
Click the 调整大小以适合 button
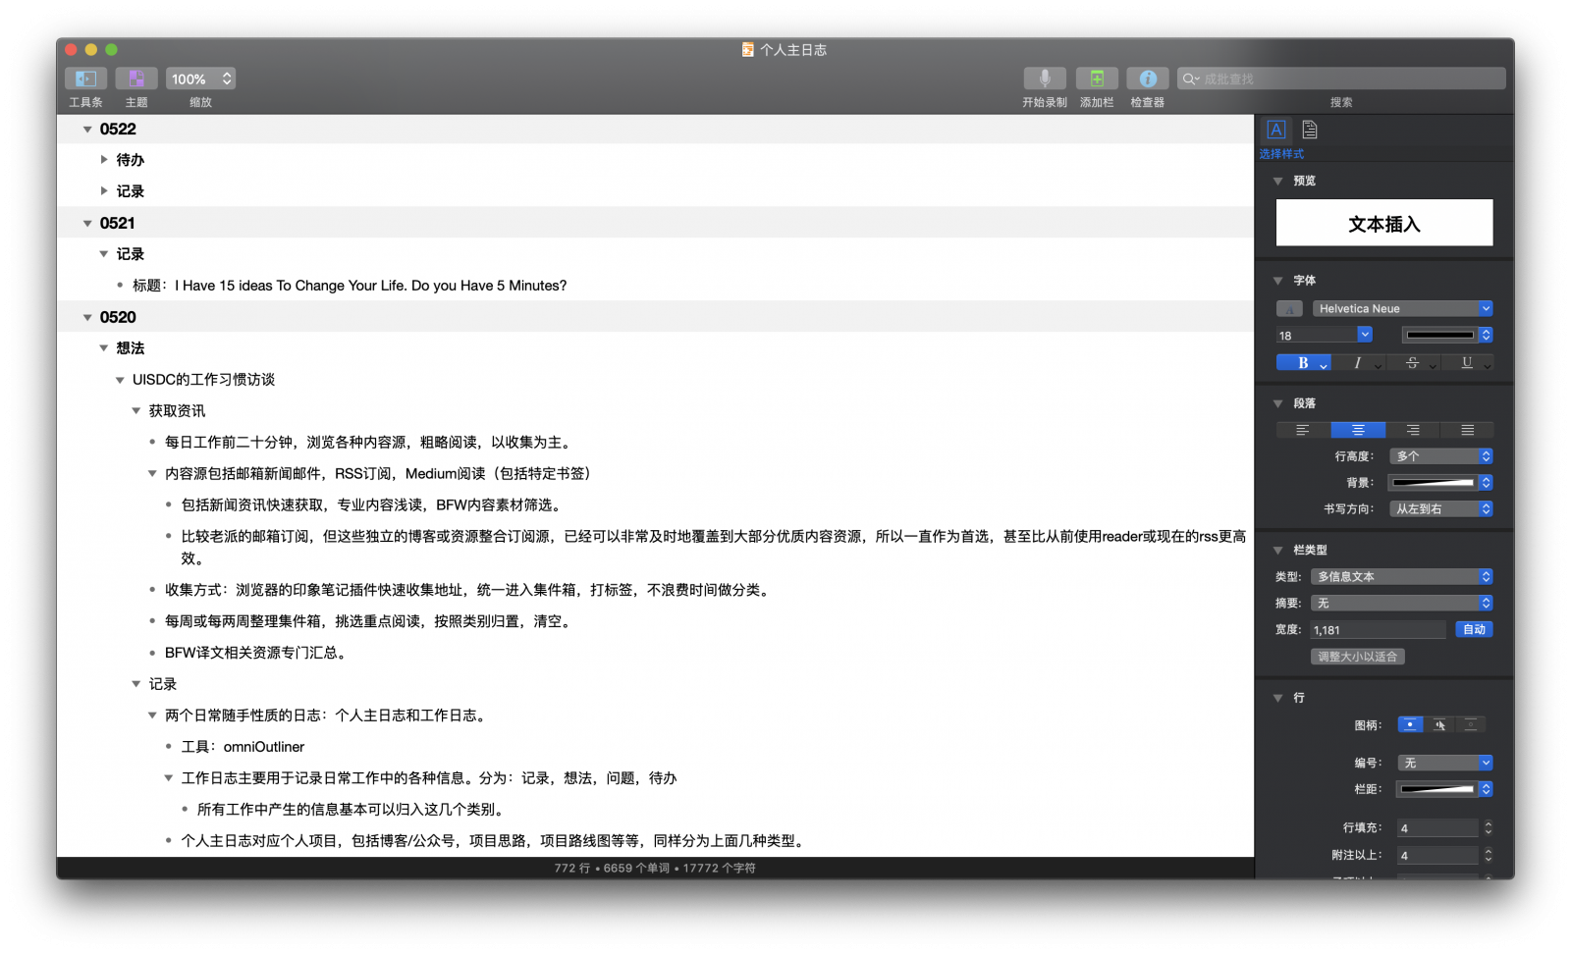click(1358, 656)
